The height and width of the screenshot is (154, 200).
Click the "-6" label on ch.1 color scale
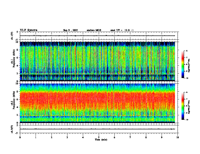187,51
